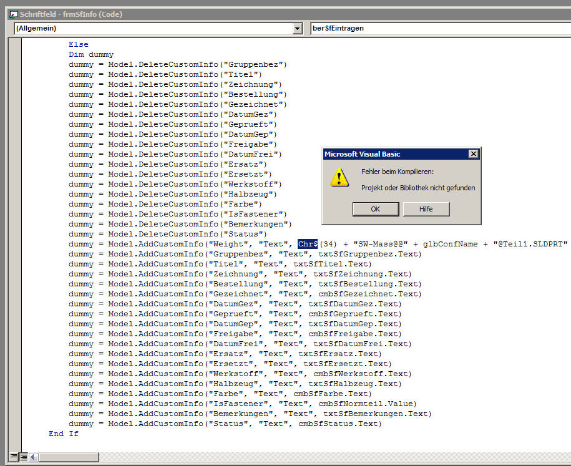Click "Projekt oder Bibliothek nicht gefunden" text
This screenshot has width=571, height=466.
[x=418, y=188]
